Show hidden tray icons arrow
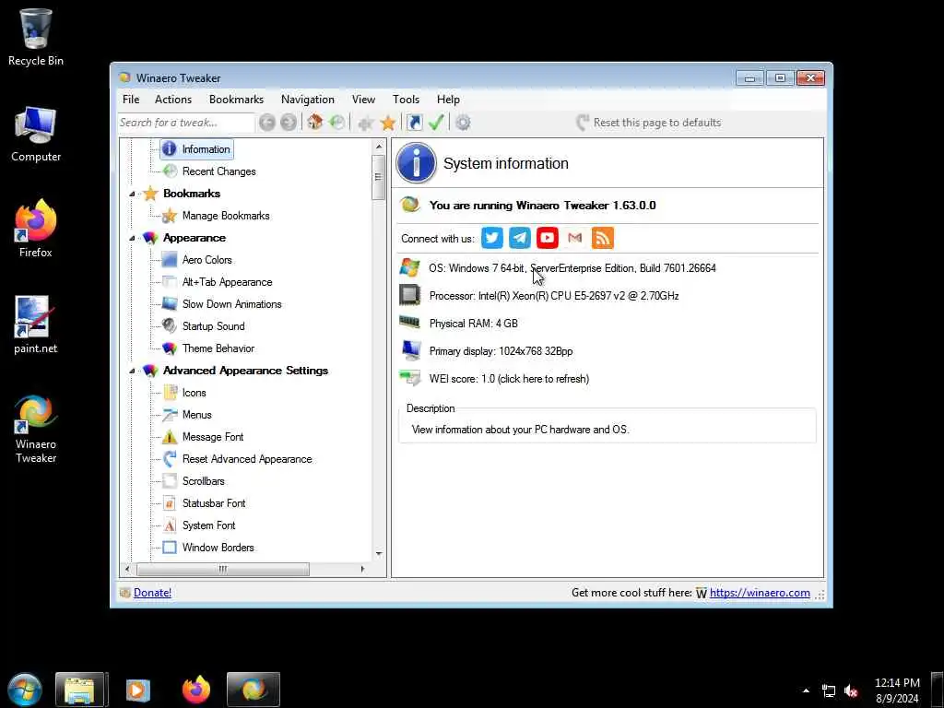Image resolution: width=944 pixels, height=708 pixels. pos(806,691)
